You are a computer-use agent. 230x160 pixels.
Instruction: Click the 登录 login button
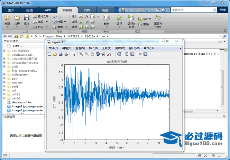tap(223, 10)
